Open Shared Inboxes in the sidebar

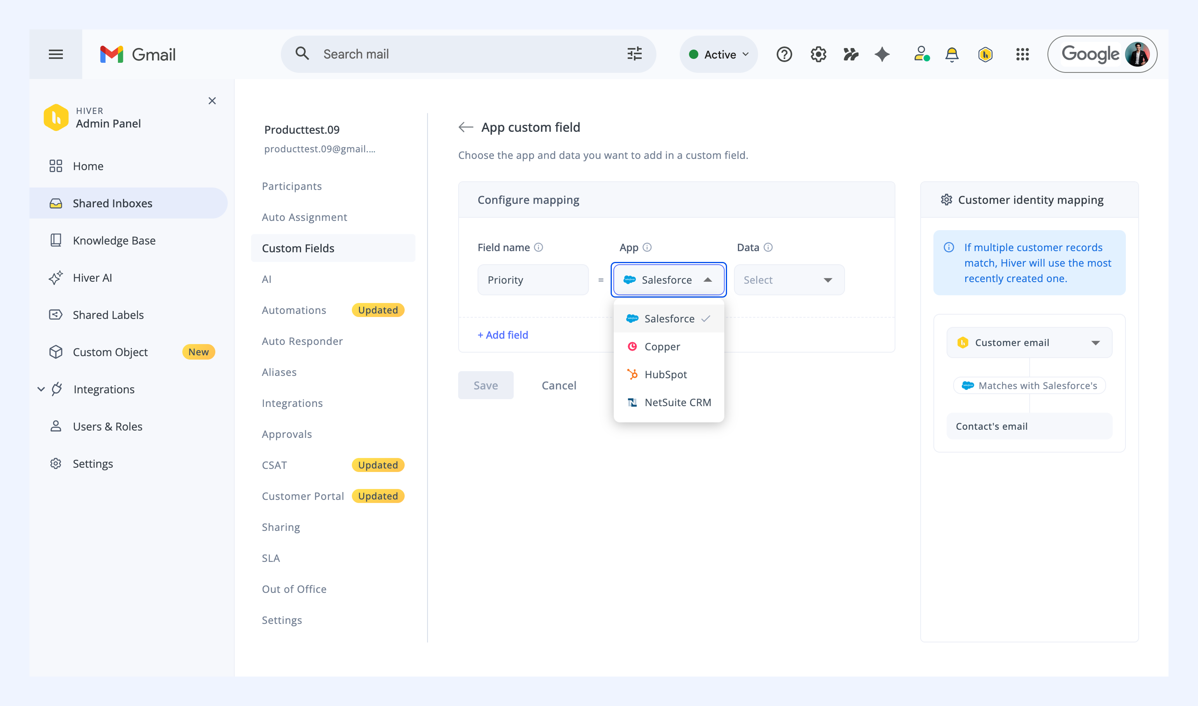click(128, 203)
